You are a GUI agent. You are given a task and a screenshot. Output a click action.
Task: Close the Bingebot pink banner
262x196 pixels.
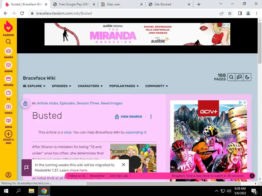tap(252, 176)
